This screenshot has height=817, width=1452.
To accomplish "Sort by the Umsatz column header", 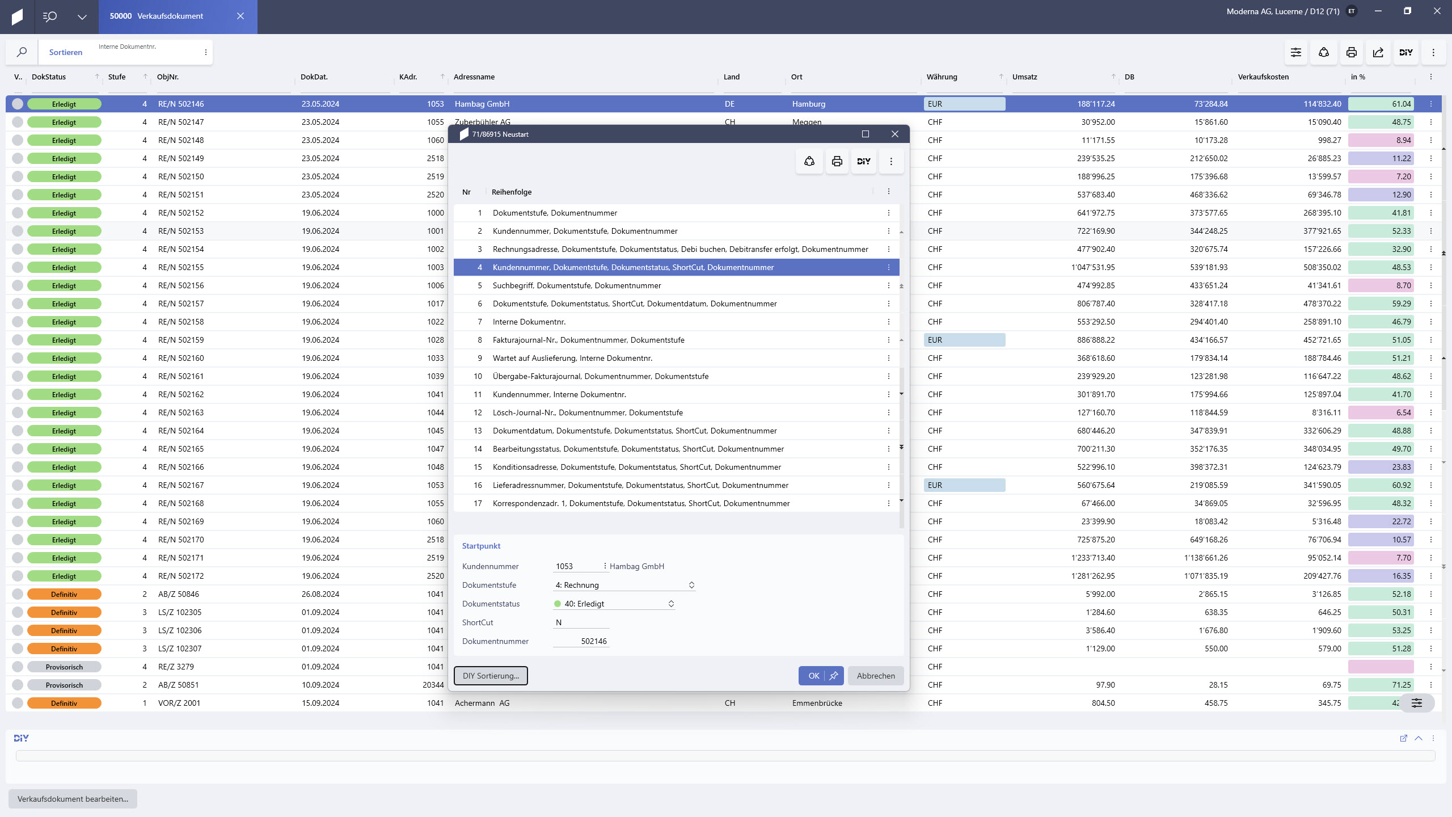I will point(1024,77).
